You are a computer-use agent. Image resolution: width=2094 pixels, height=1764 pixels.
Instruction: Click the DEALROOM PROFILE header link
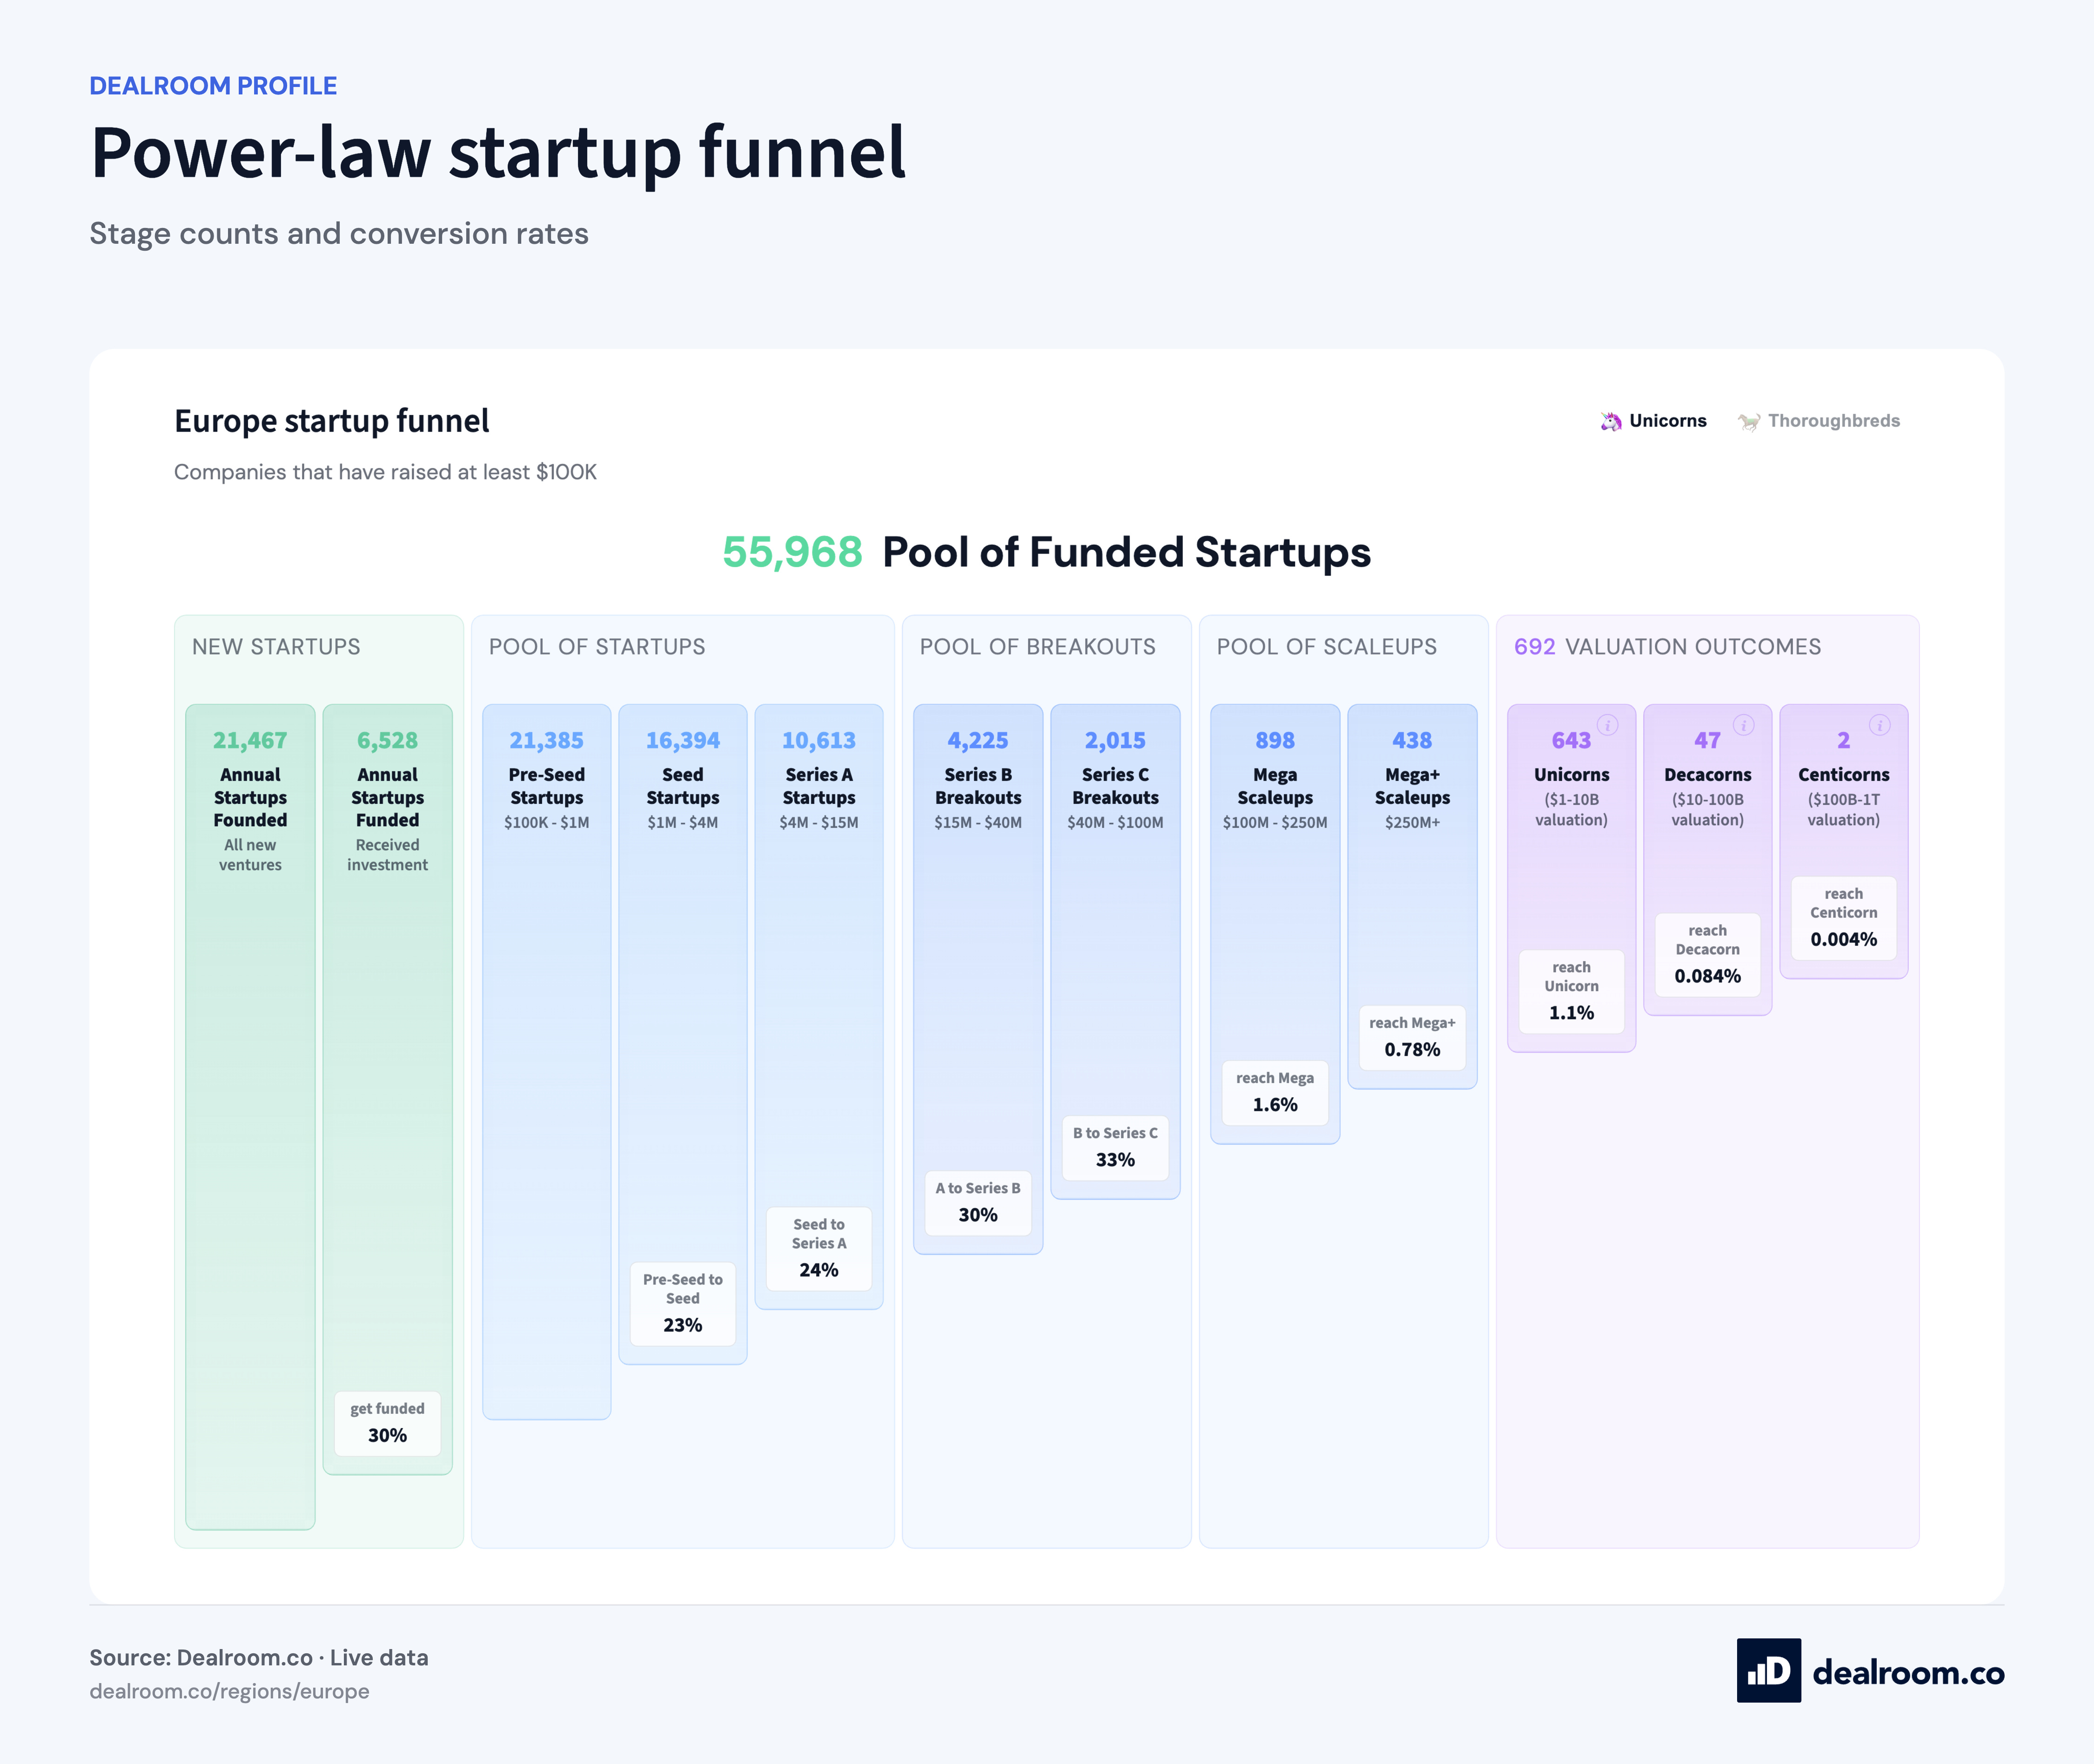point(213,86)
